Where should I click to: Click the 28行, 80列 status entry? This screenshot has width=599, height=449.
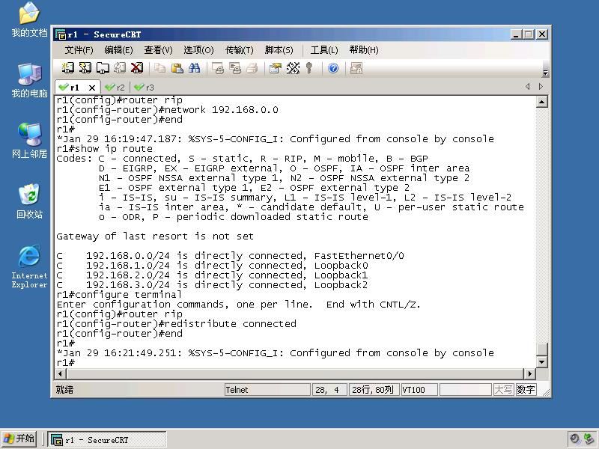374,390
